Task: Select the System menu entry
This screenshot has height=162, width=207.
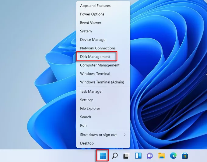Action: (86, 31)
